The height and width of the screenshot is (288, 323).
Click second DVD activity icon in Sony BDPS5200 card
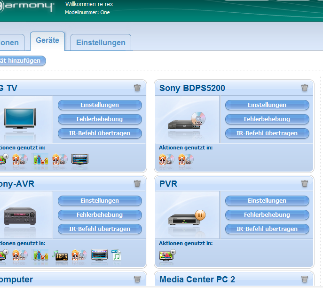186,159
